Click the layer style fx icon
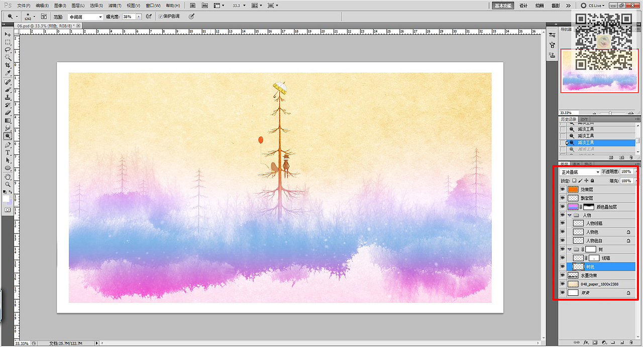643x347 pixels. click(586, 342)
